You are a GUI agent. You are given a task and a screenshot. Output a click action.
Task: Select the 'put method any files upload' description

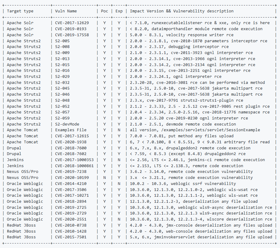201,136
